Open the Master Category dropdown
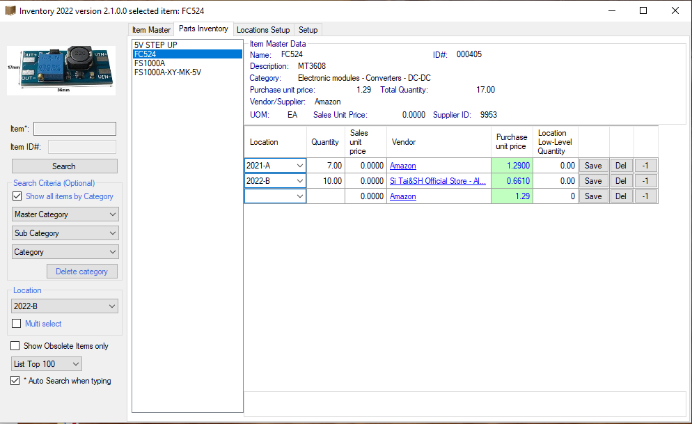 [65, 214]
